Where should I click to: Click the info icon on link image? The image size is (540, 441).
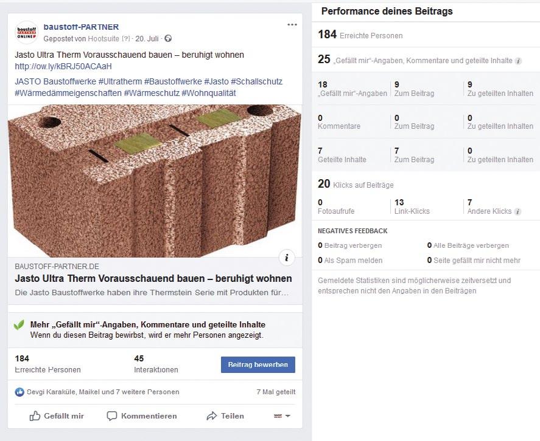coord(287,258)
